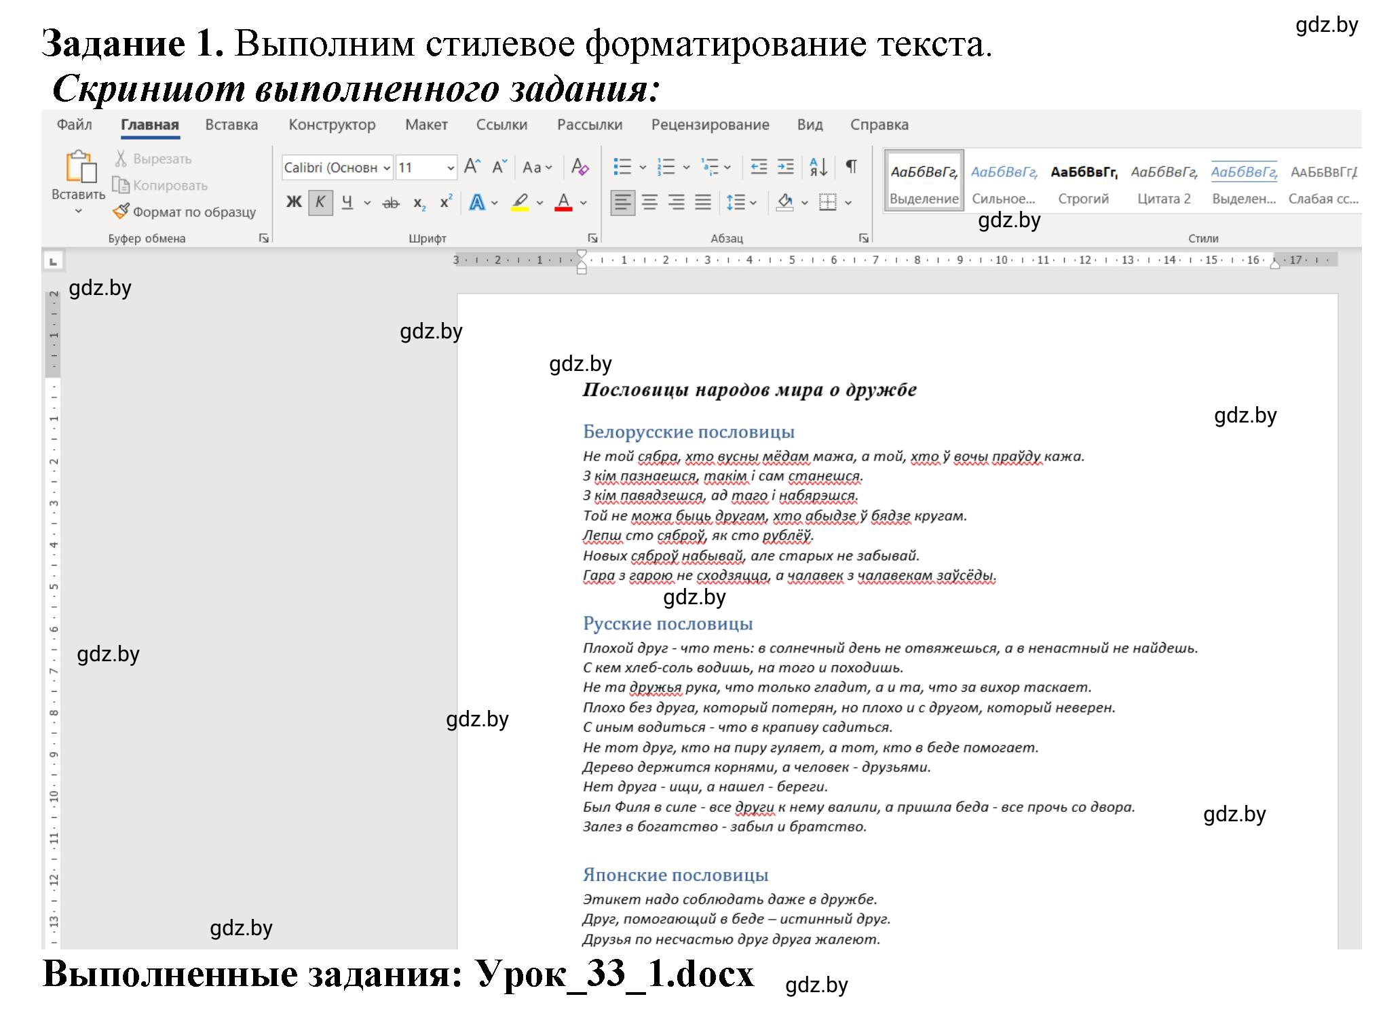Click title Пословицы народов мира о дружбе
1383x1022 pixels.
750,390
